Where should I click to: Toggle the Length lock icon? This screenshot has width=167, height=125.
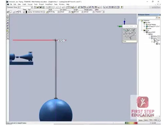72,12
